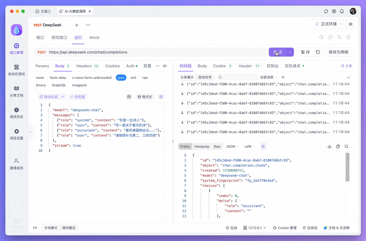
Task: Switch to the Mock tab
Action: tap(94, 37)
